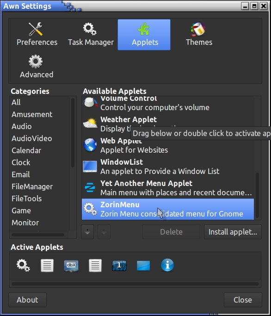Click the Volume Control applet icon
Screen dimensions: 271x316
(90, 102)
